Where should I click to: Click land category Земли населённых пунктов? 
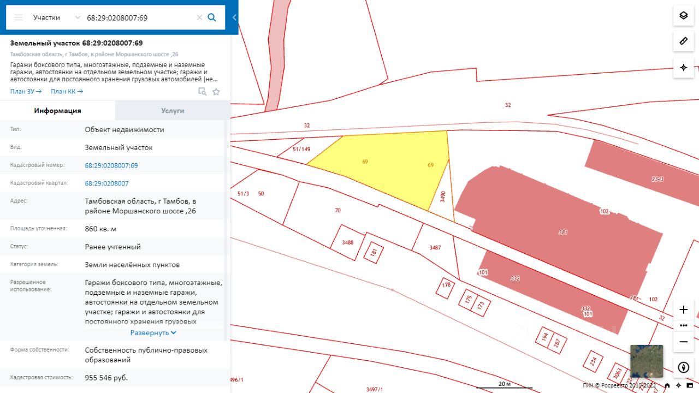[x=132, y=265]
